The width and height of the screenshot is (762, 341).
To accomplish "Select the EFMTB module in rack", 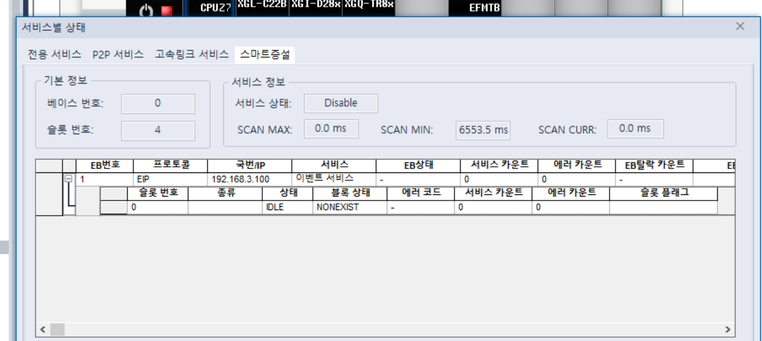I will [484, 8].
